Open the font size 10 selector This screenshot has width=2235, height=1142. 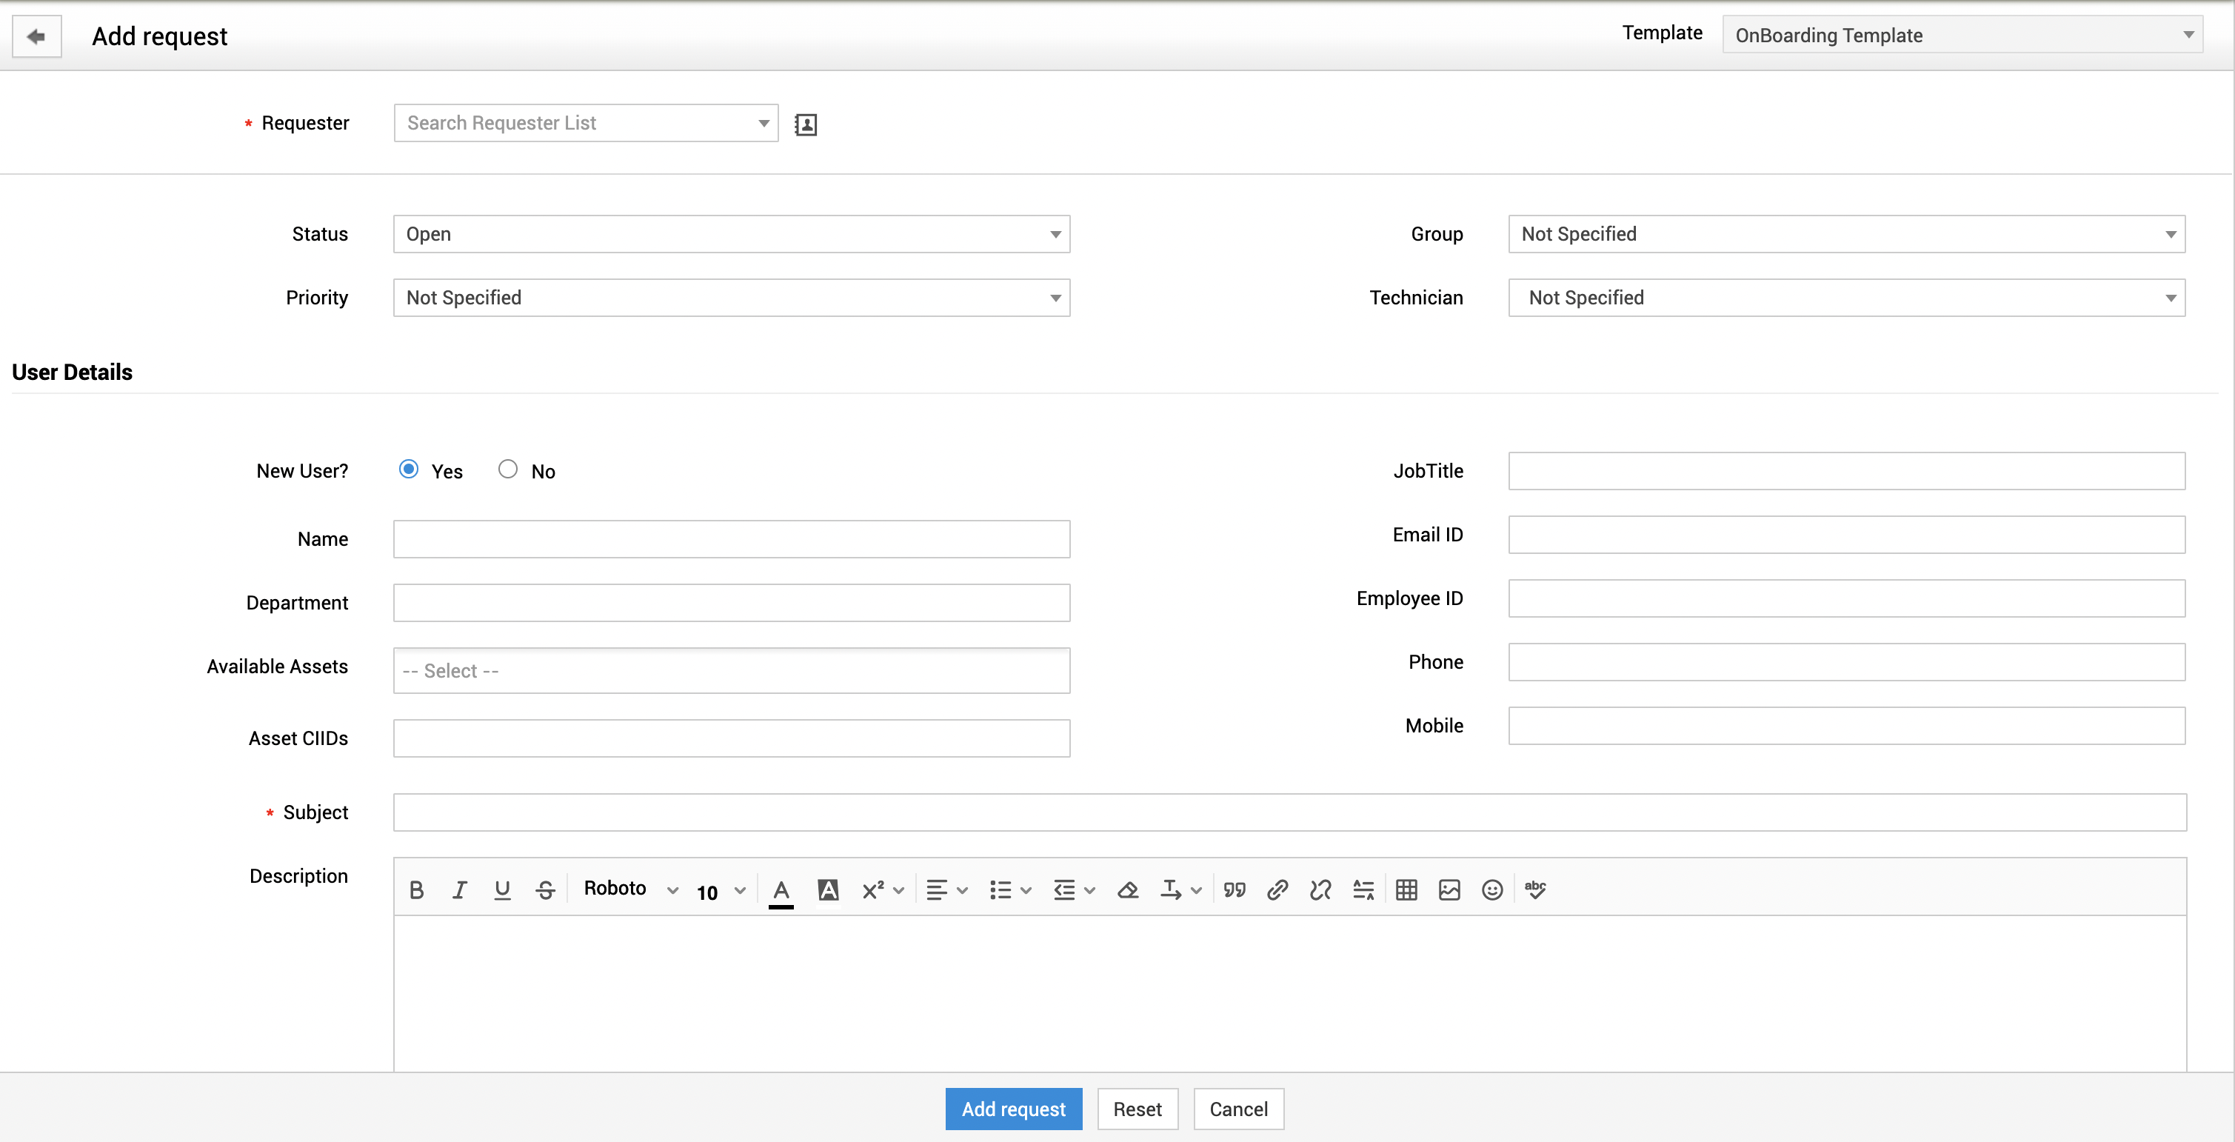click(720, 891)
